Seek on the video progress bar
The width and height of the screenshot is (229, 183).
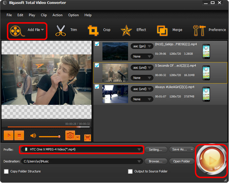coord(48,127)
